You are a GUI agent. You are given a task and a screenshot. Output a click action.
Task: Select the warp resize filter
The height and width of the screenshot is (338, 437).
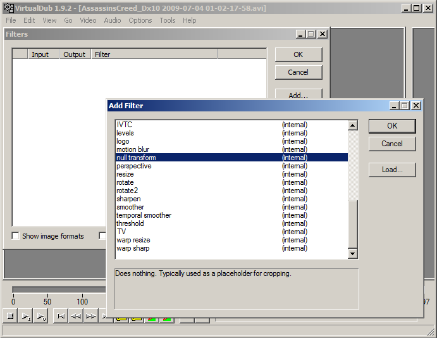(x=231, y=240)
